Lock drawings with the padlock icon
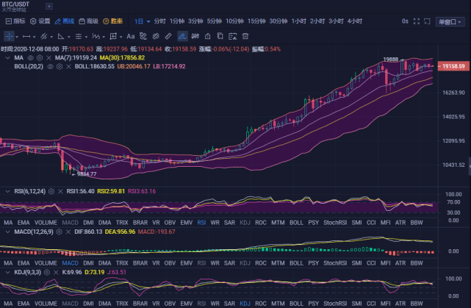Screen dimensions: 471x308 [x=207, y=36]
